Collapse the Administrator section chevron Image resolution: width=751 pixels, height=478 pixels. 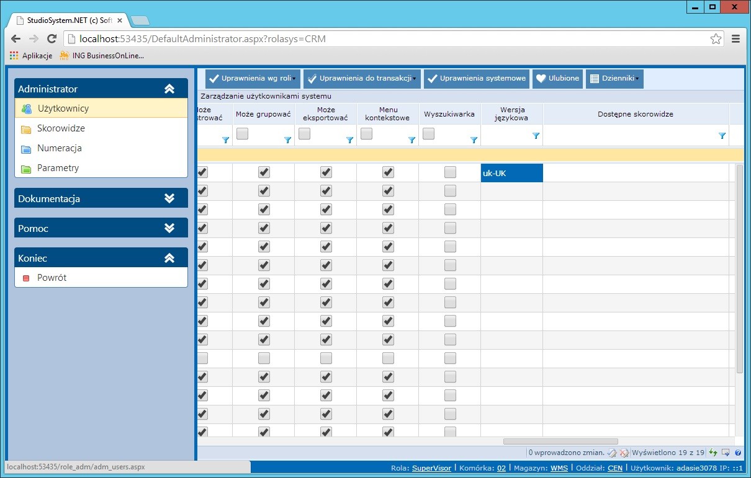(x=169, y=88)
